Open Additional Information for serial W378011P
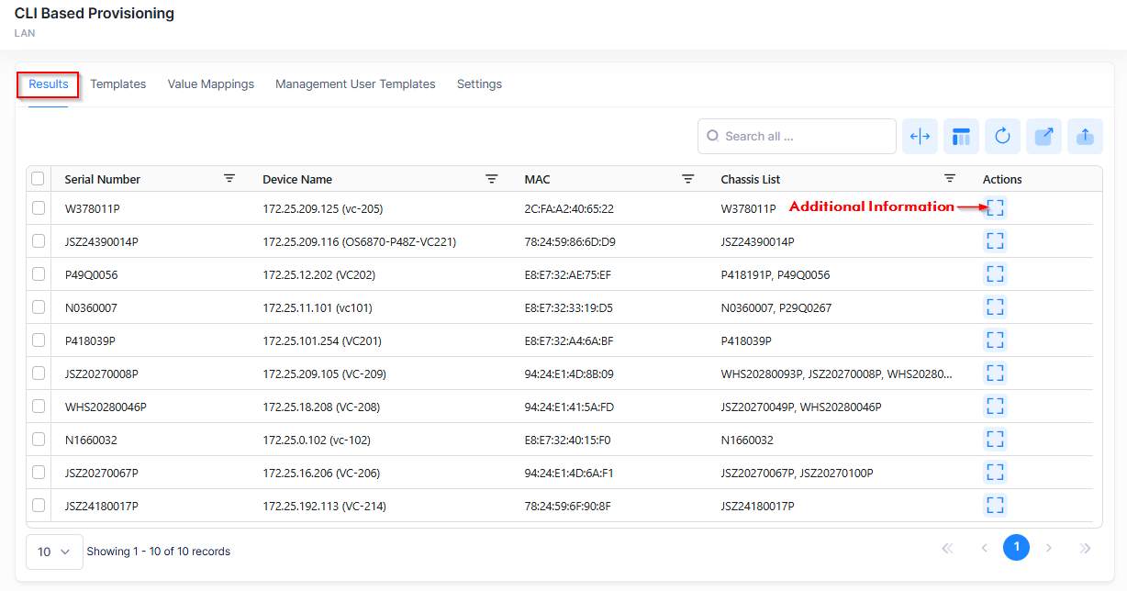Screen dimensions: 1127x591 [x=995, y=208]
